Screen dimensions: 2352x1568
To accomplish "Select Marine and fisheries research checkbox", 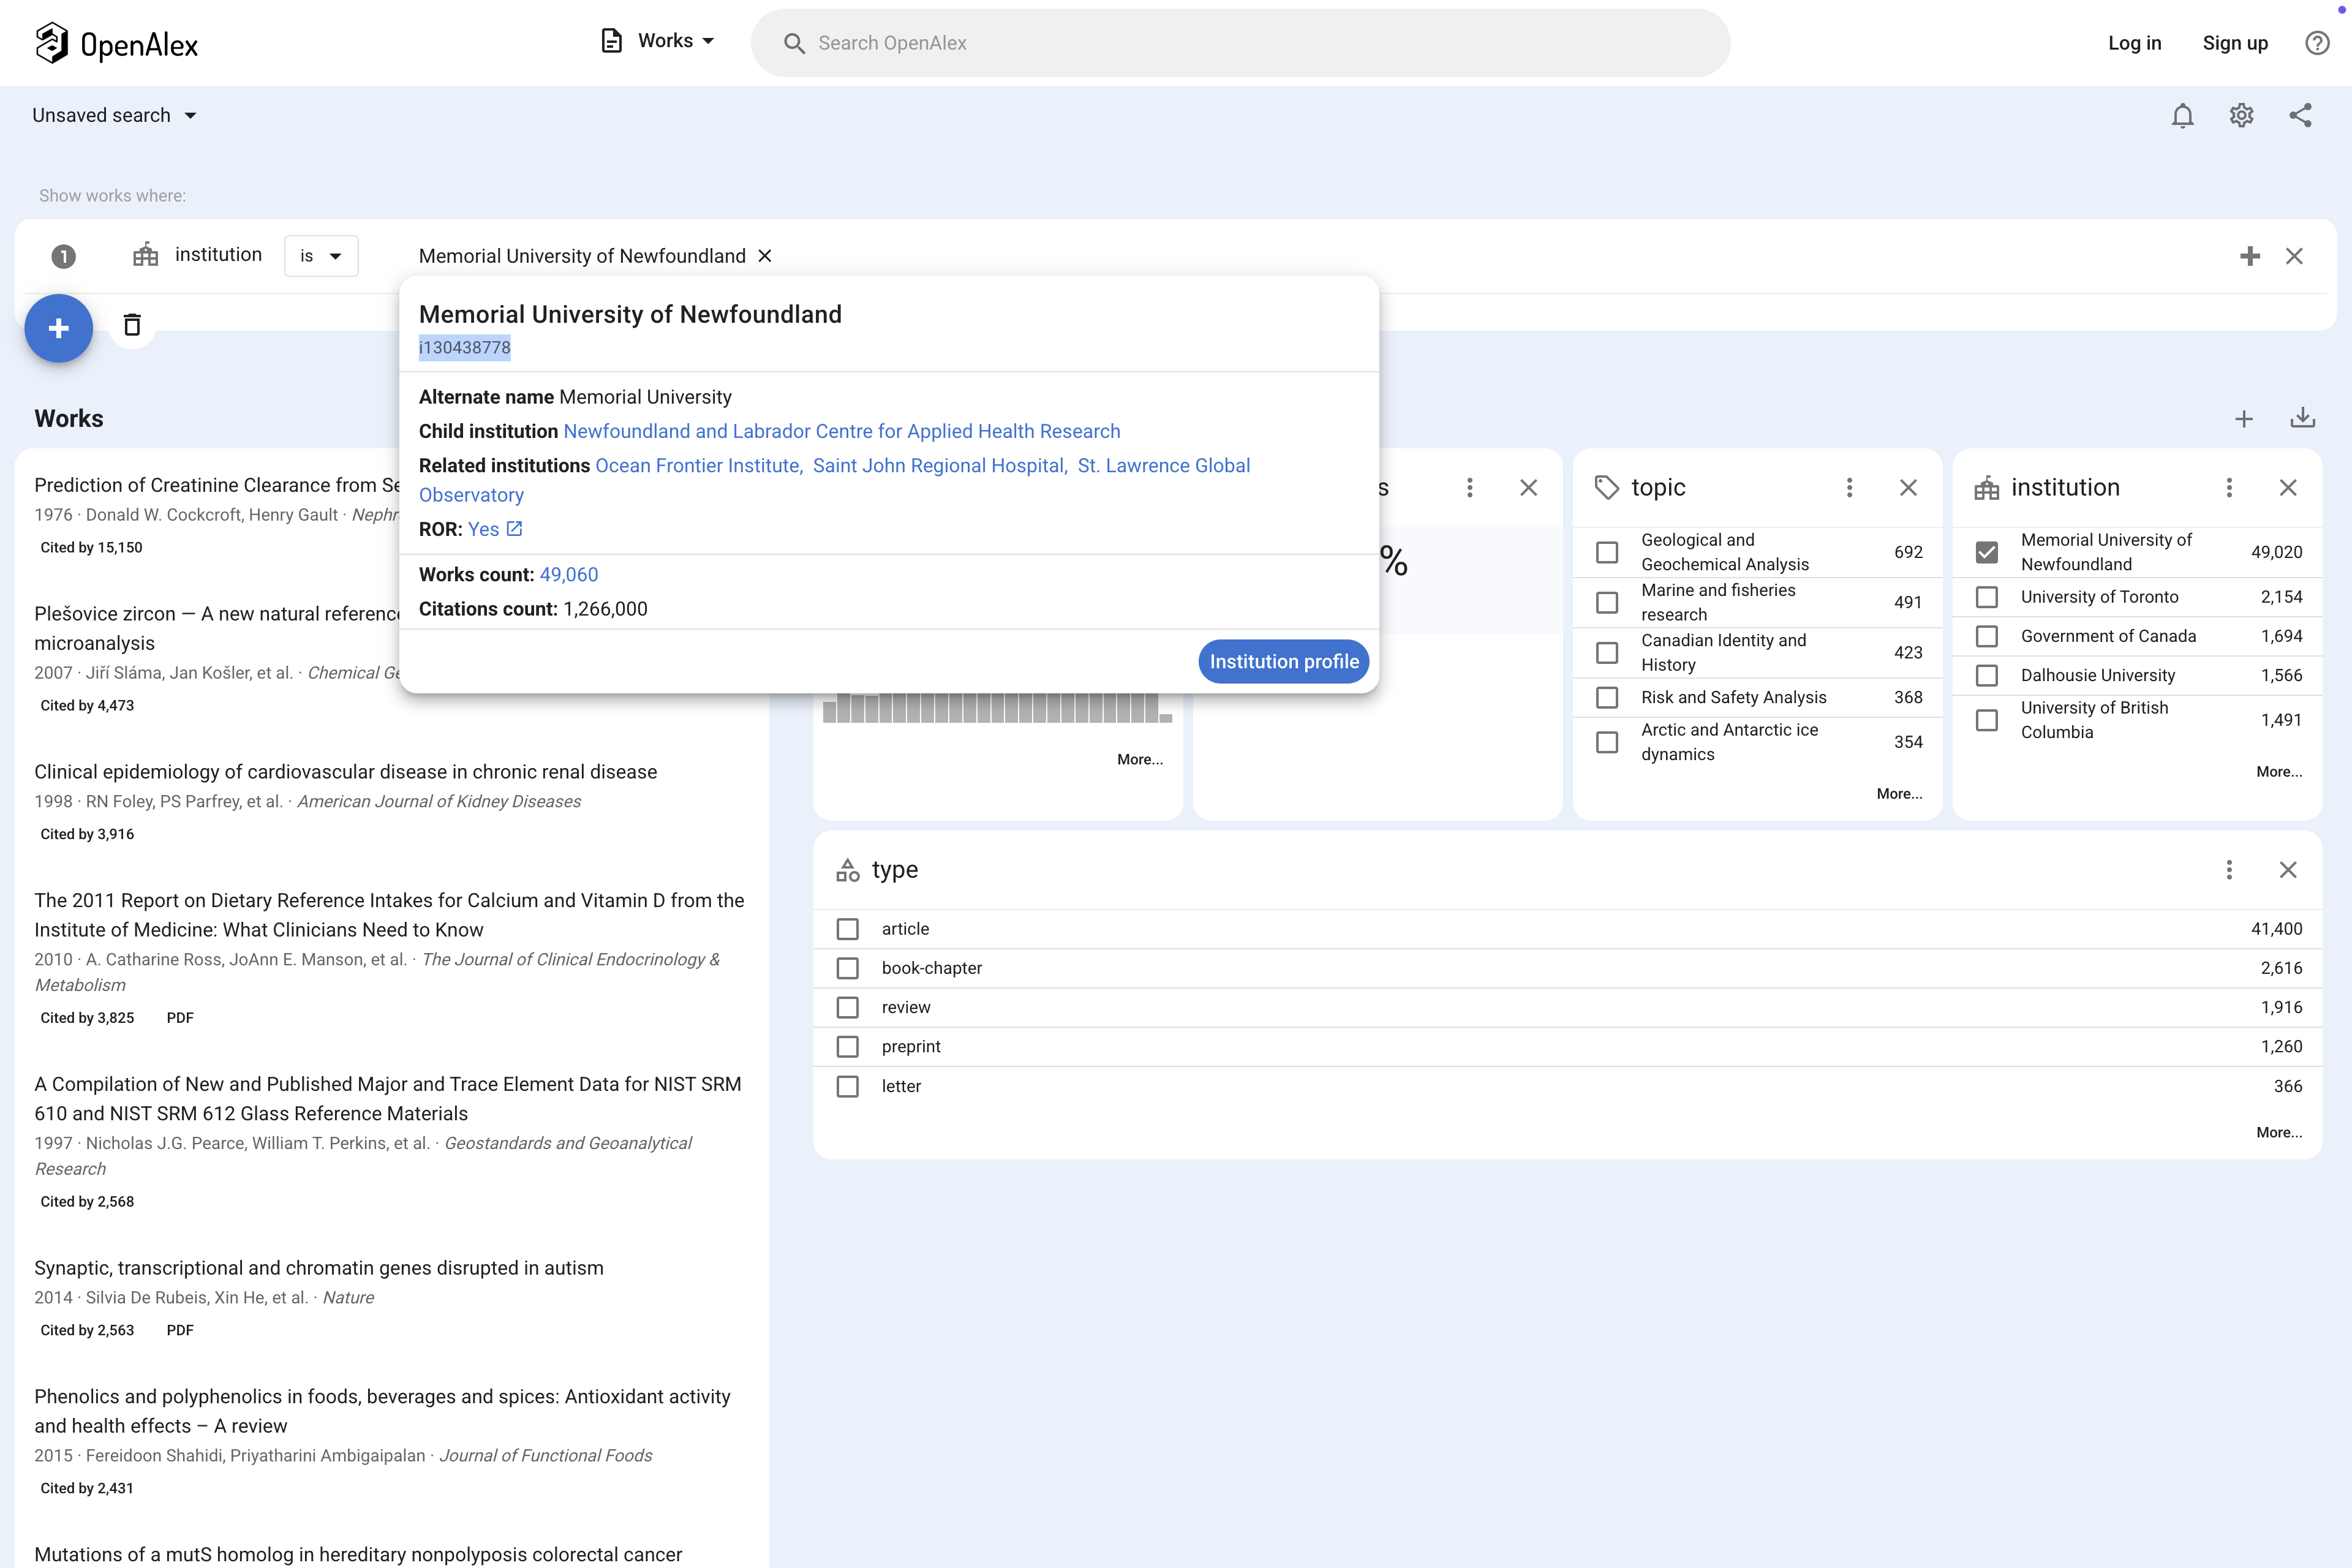I will (x=1607, y=602).
